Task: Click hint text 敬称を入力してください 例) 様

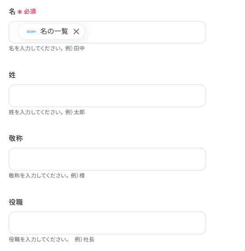Action: (x=47, y=175)
